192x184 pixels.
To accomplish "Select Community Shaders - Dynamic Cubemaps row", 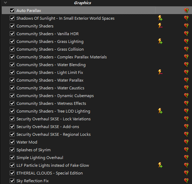I will [x=55, y=96].
